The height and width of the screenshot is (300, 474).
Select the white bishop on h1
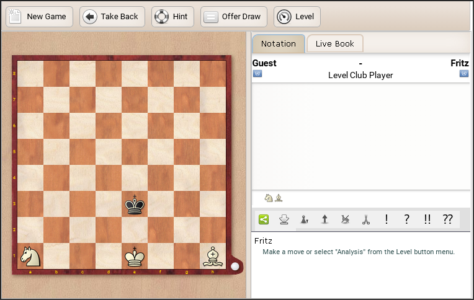click(213, 256)
